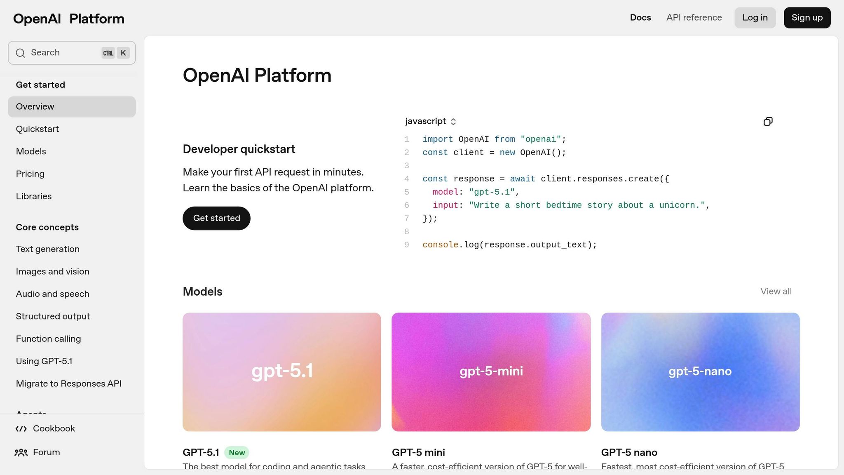This screenshot has height=475, width=844.
Task: Open the Function calling docs
Action: click(x=48, y=339)
